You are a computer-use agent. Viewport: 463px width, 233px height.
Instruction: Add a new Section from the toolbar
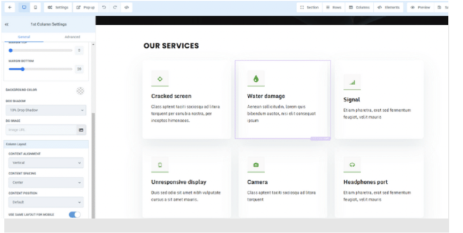click(x=309, y=7)
